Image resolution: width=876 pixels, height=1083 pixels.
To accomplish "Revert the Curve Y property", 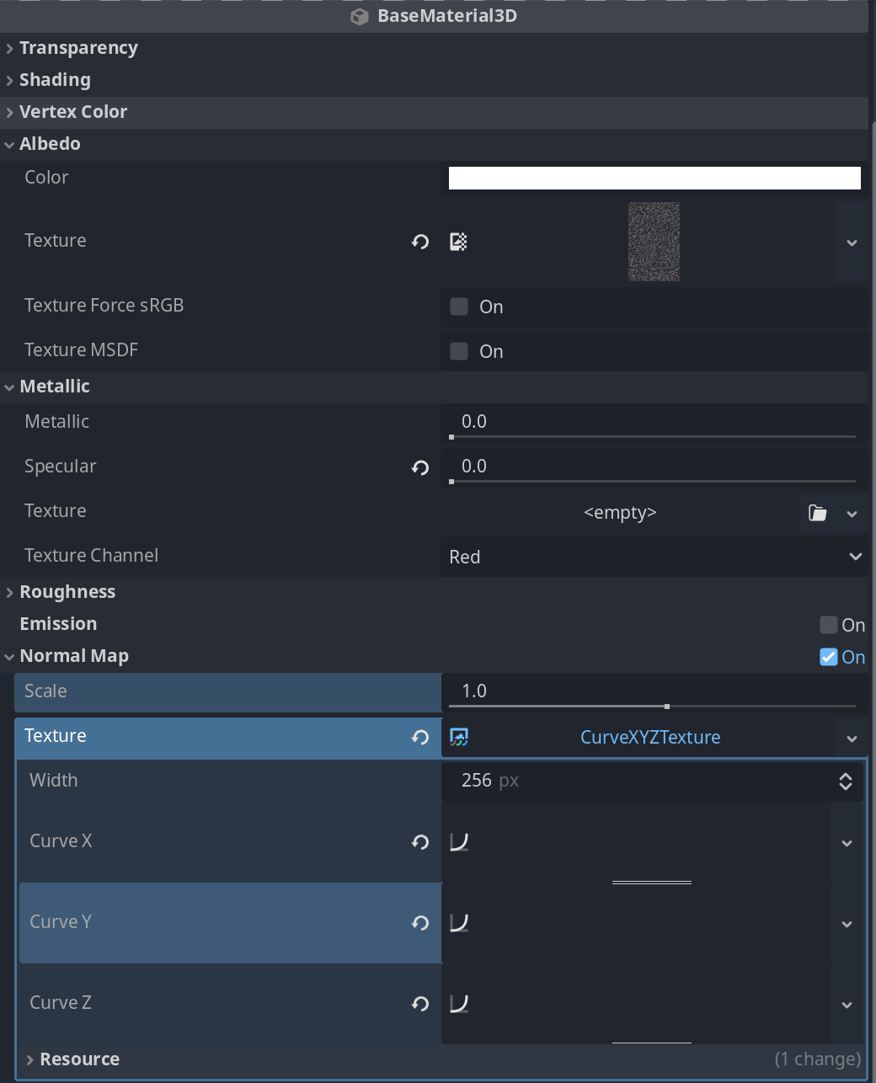I will [x=420, y=923].
